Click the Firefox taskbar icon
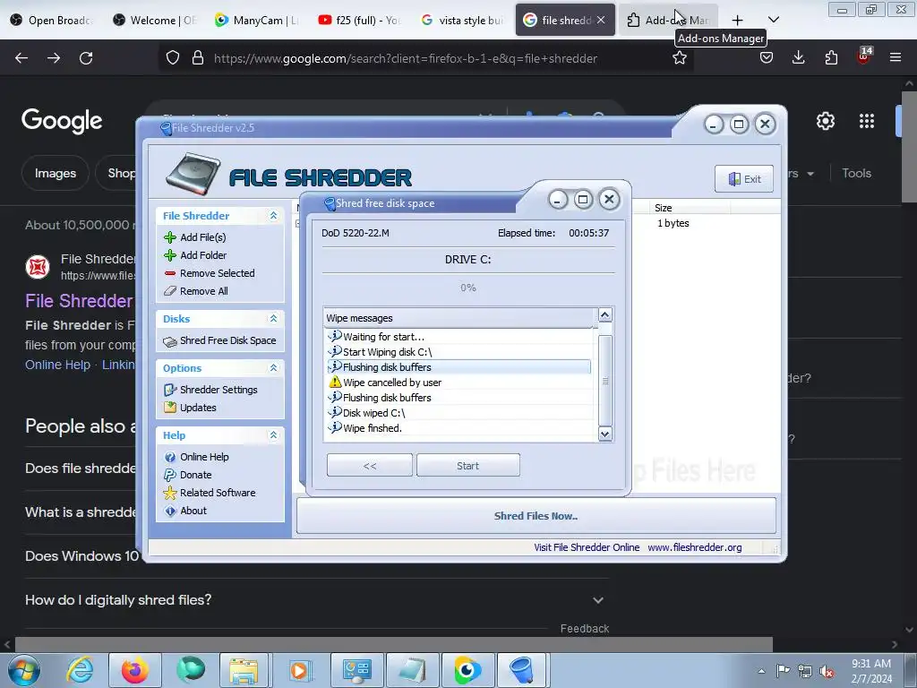The width and height of the screenshot is (917, 688). coord(134,670)
